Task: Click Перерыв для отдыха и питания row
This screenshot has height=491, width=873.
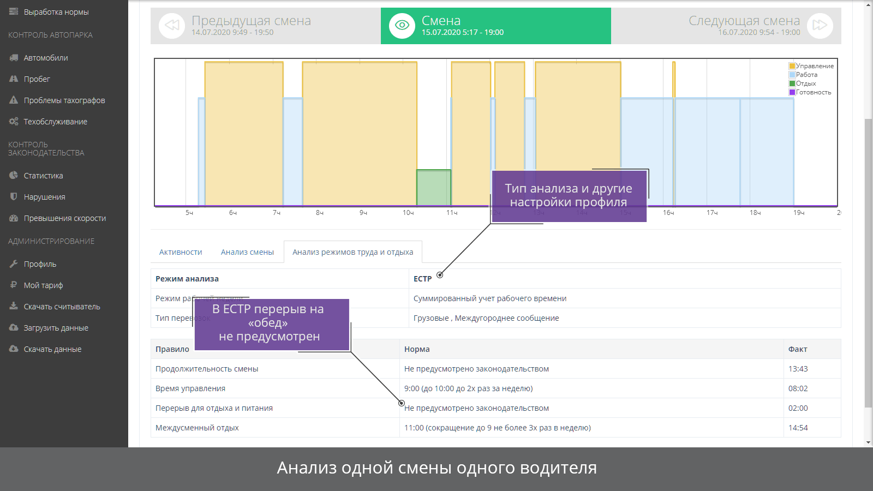Action: point(495,408)
